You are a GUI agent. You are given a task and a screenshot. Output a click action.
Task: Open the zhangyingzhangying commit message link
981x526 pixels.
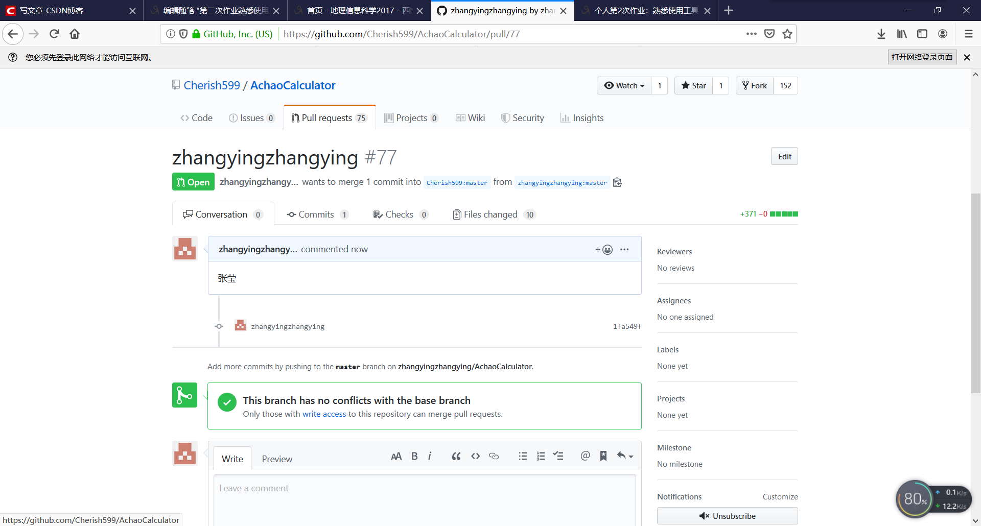pos(288,326)
